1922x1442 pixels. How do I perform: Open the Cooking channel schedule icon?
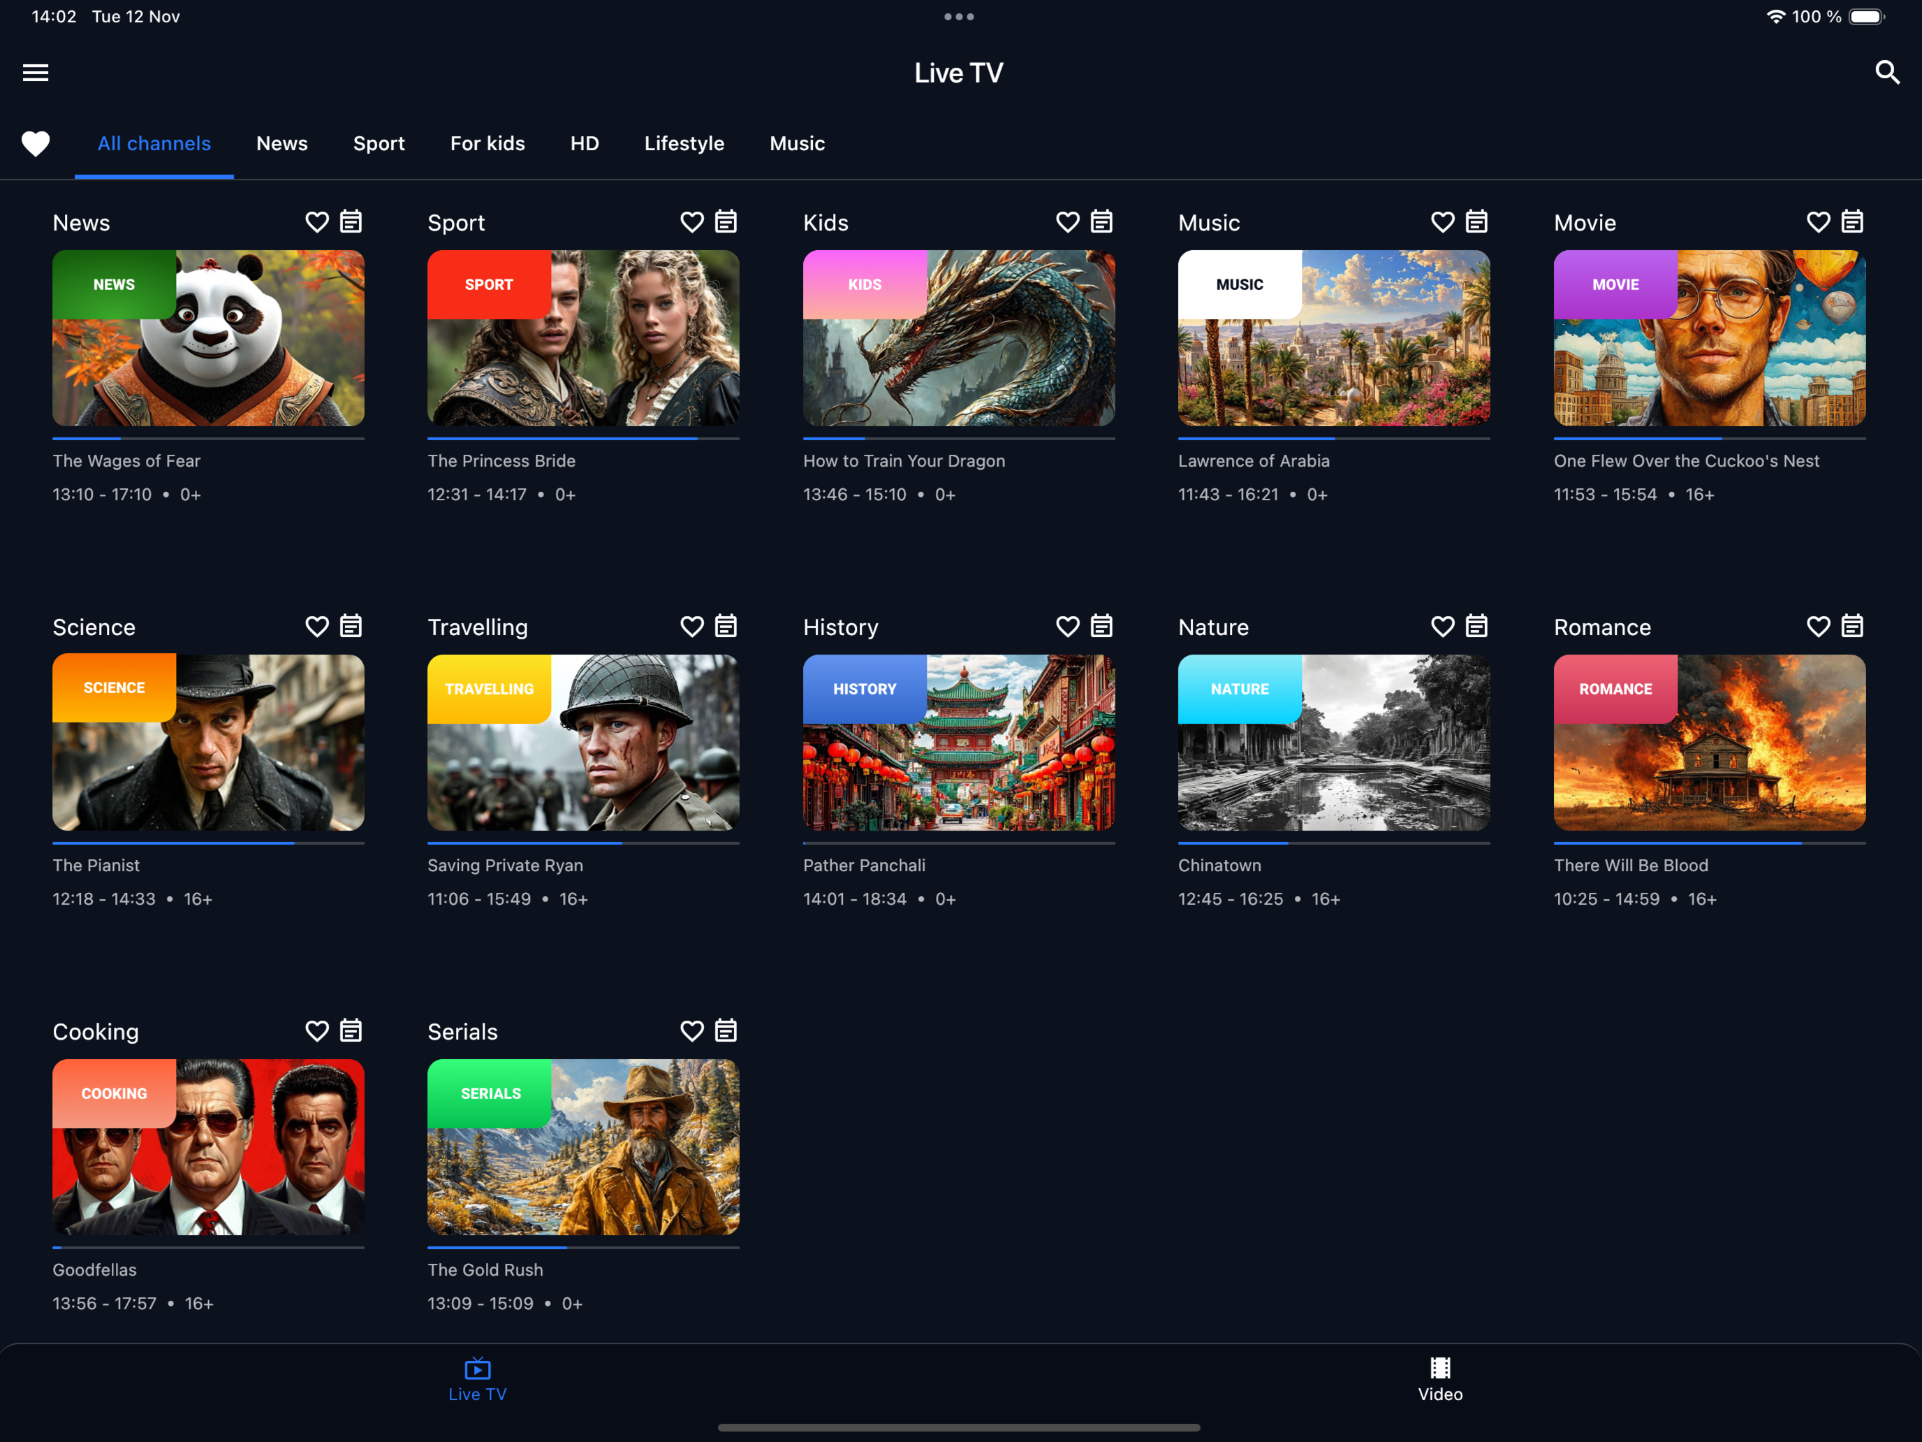tap(351, 1031)
